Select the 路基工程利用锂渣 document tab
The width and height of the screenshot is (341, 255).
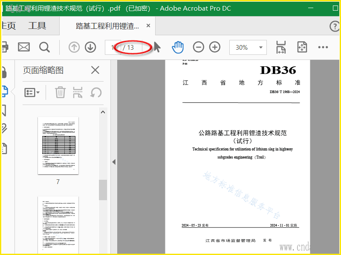click(107, 26)
